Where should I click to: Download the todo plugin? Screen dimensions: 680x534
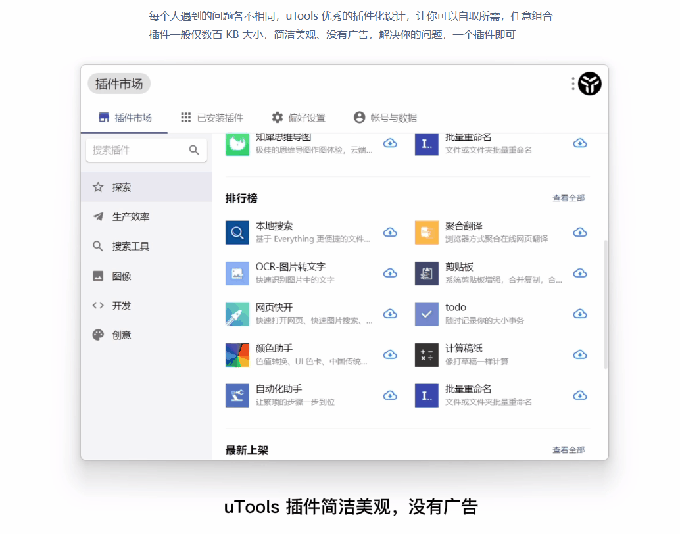[580, 314]
